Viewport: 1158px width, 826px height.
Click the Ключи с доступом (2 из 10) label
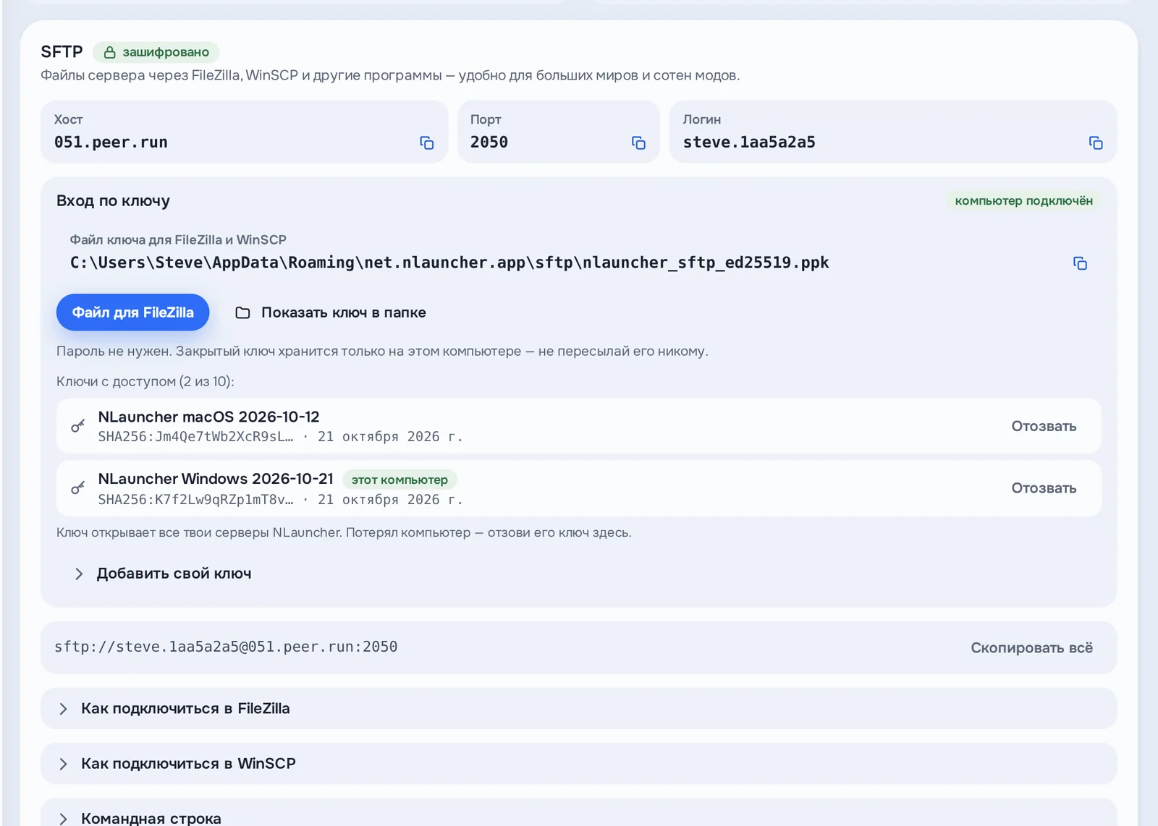click(x=145, y=381)
